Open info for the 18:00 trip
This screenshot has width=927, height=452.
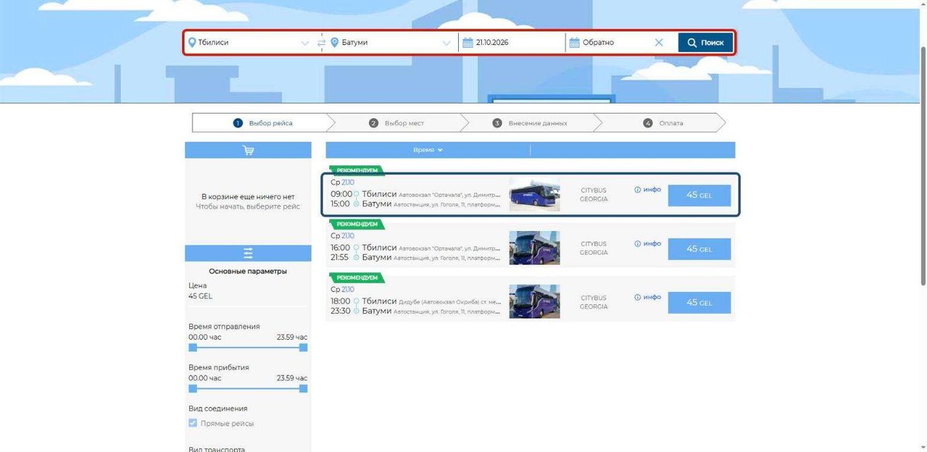click(x=647, y=297)
